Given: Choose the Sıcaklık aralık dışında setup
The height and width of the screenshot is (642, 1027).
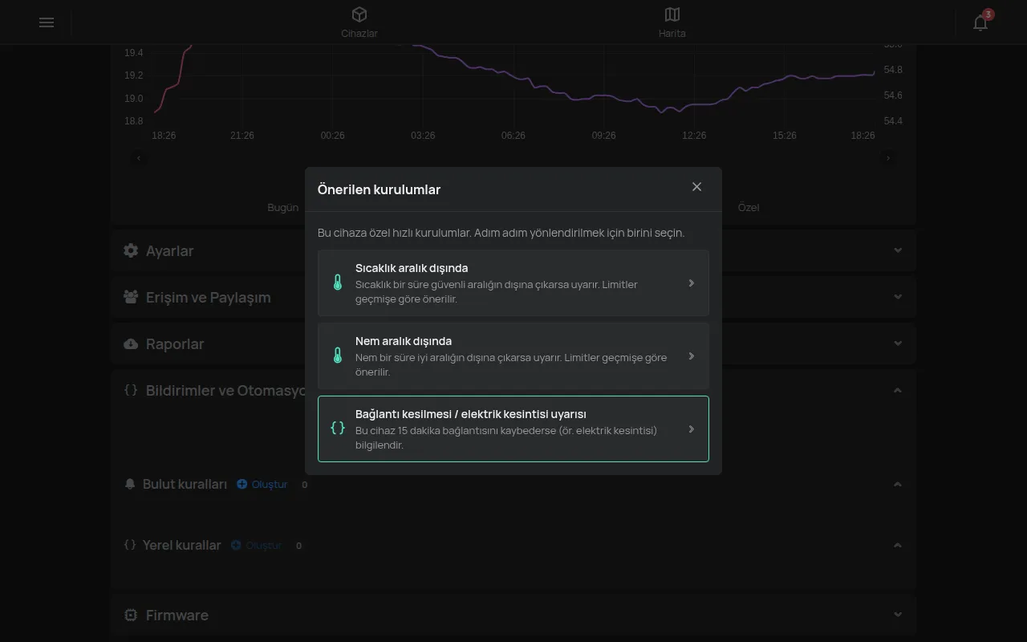Looking at the screenshot, I should [x=513, y=283].
